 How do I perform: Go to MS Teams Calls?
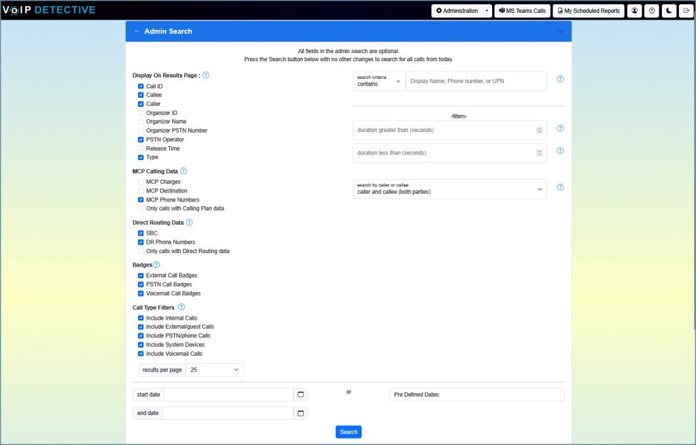tap(522, 10)
